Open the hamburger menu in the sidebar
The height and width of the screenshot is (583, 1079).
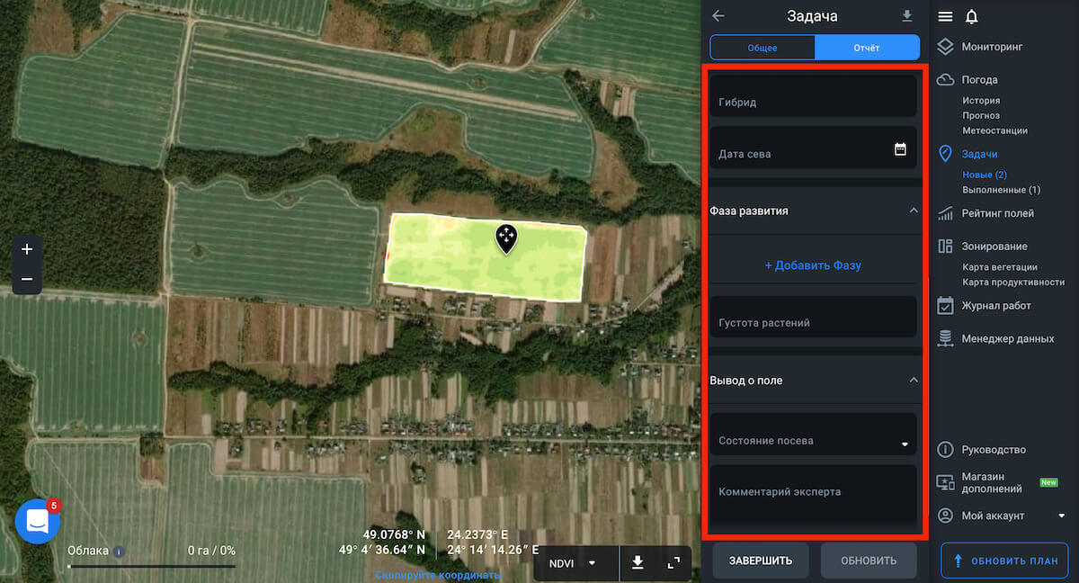[945, 17]
